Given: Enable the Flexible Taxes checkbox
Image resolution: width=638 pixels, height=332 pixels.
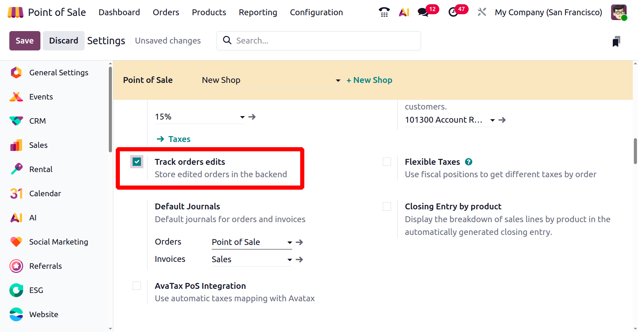Looking at the screenshot, I should click(x=387, y=162).
